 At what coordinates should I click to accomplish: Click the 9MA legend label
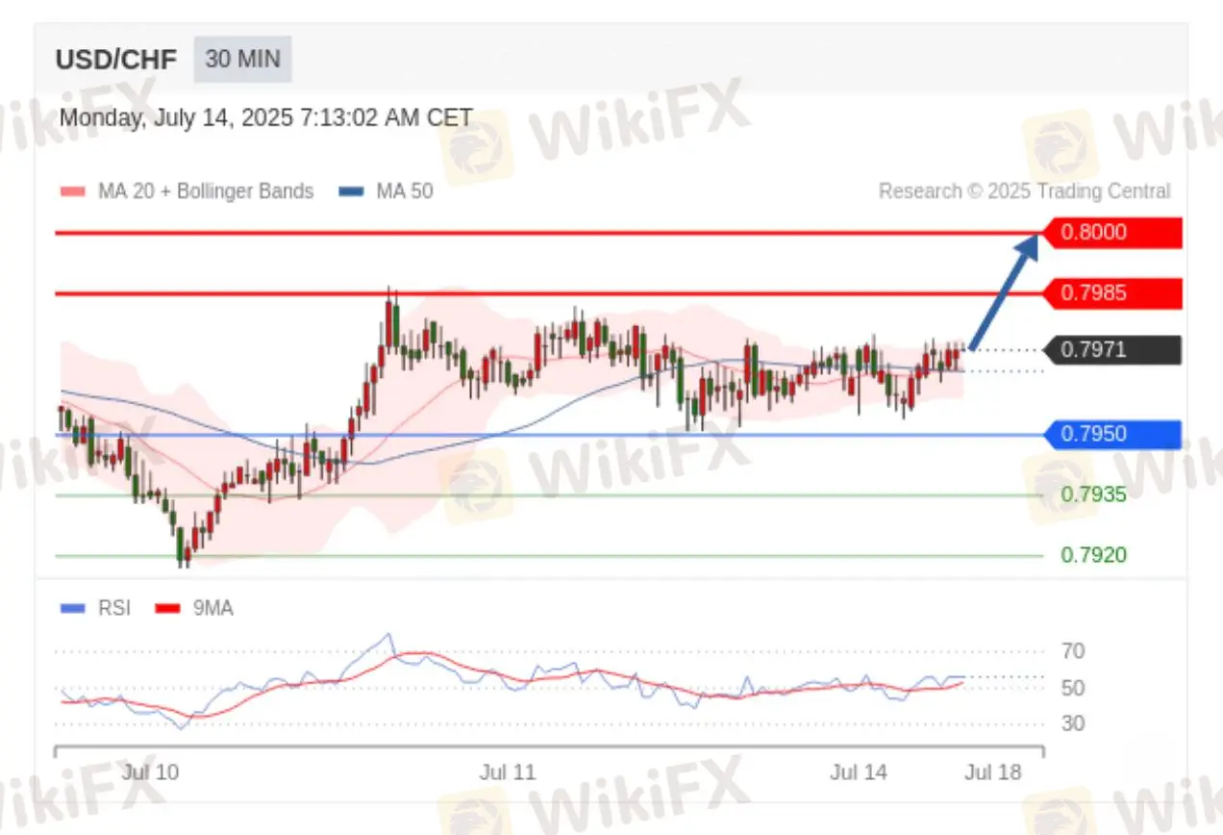point(212,608)
